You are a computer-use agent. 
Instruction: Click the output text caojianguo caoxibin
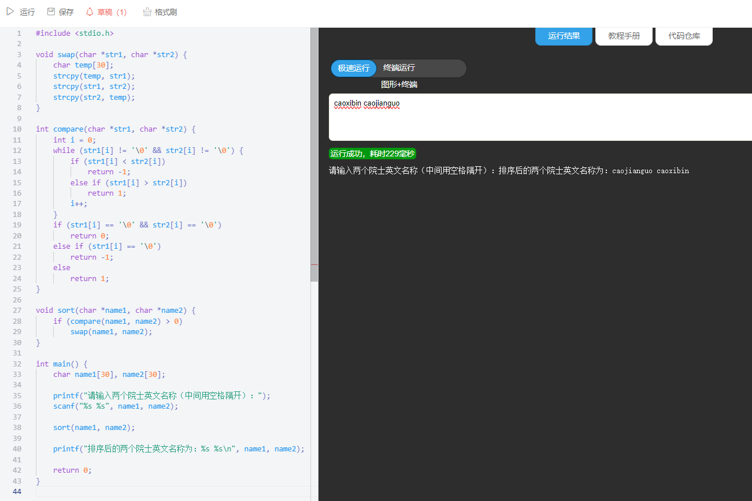[x=650, y=171]
